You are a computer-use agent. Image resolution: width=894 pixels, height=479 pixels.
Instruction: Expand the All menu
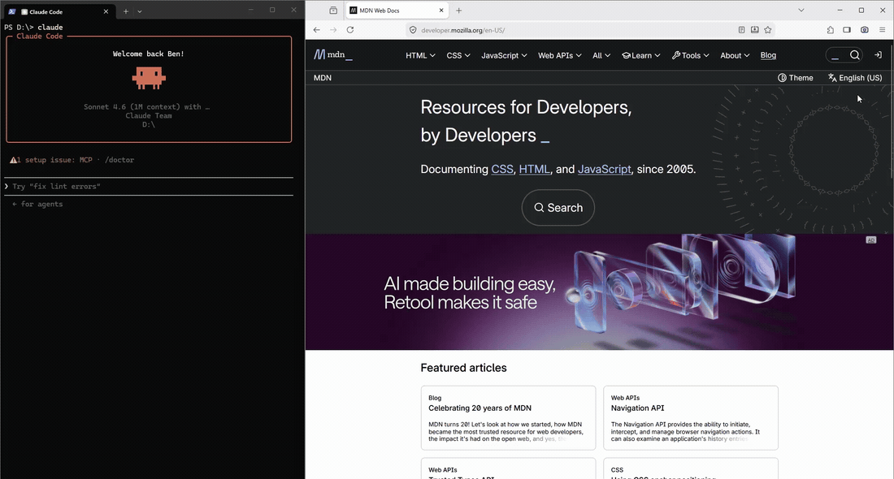tap(601, 55)
